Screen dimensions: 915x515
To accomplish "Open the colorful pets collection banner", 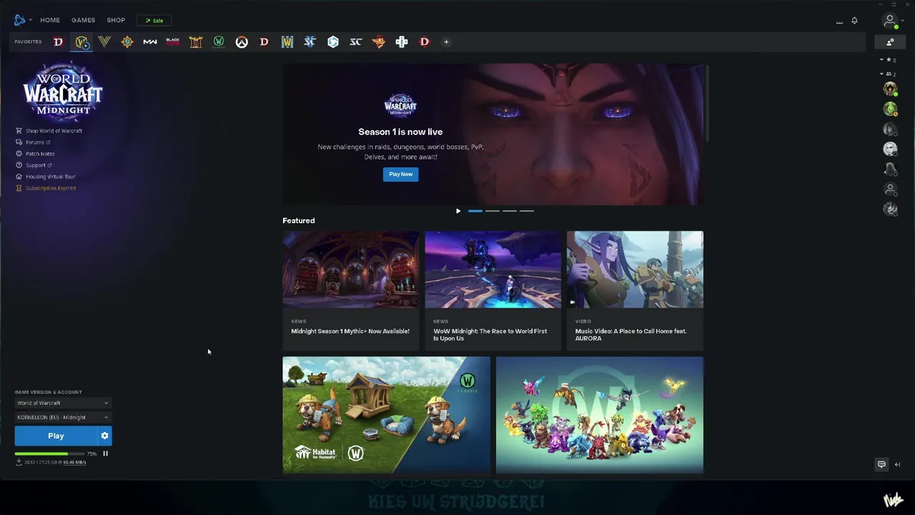I will 600,415.
